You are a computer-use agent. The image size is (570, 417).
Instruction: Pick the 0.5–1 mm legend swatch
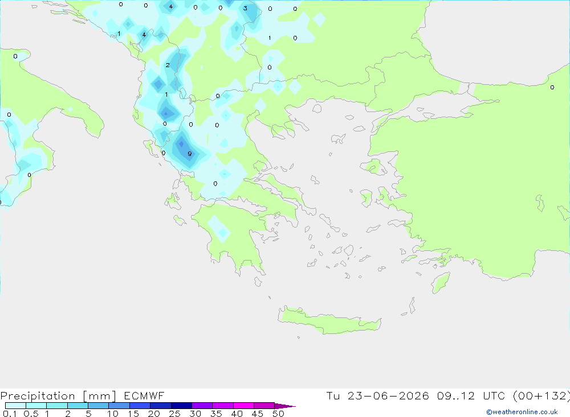(36, 406)
